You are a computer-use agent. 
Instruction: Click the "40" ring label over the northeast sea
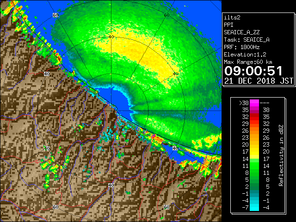[x=176, y=74]
